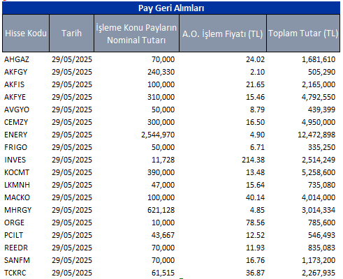Select the AKFGY price value 2.10
The image size is (343, 279).
click(x=257, y=72)
